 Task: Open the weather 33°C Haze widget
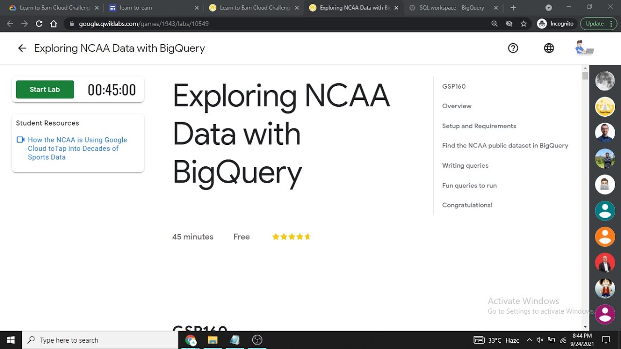(x=497, y=340)
